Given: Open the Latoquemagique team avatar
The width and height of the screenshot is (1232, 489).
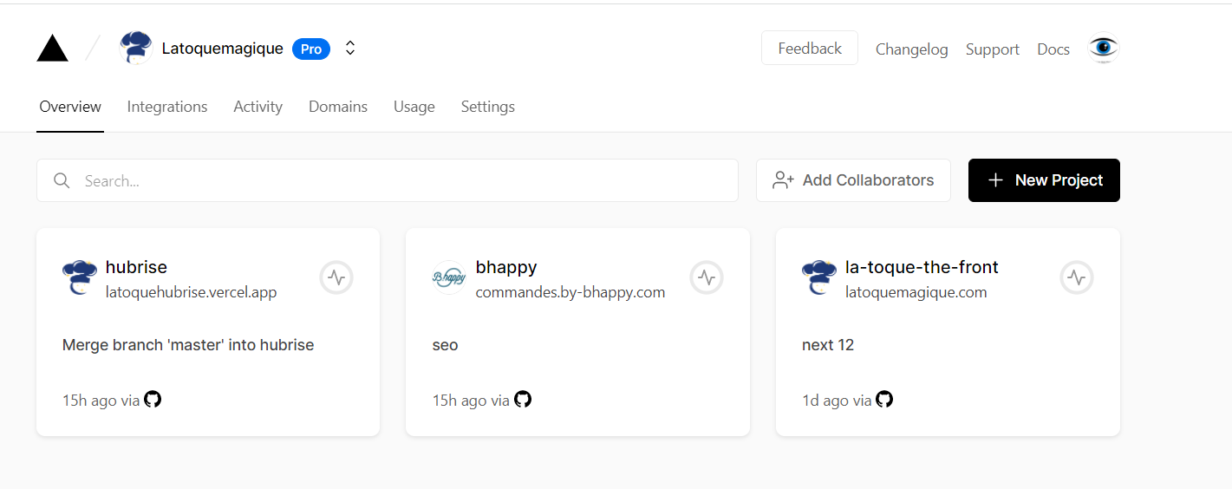Looking at the screenshot, I should [x=136, y=48].
